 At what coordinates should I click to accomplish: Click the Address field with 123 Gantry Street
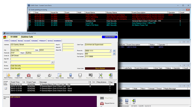32,44
